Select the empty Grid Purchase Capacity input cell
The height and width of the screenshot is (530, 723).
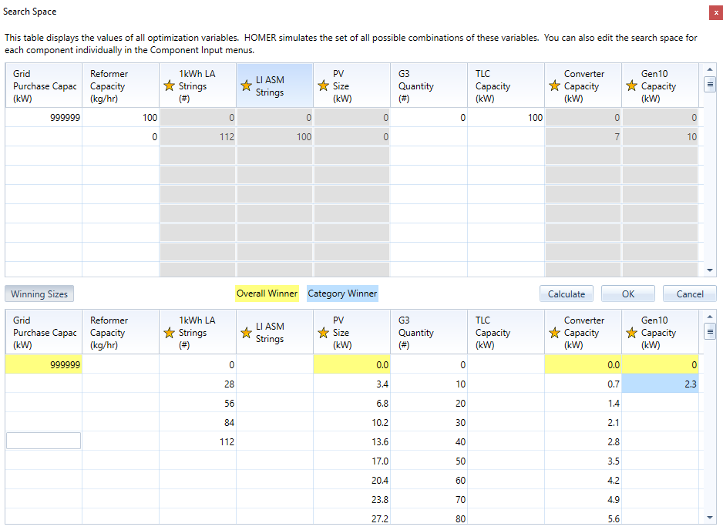(x=43, y=441)
